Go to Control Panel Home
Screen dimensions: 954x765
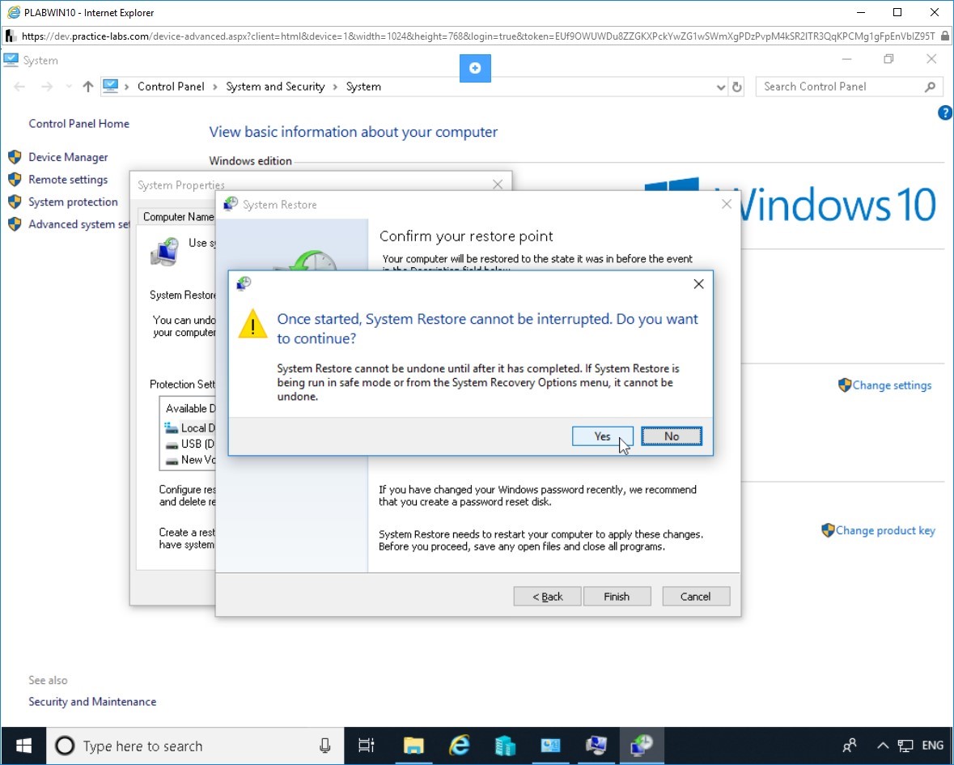pos(79,124)
